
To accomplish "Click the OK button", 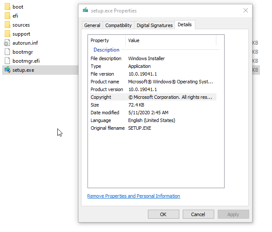I will click(x=163, y=214).
